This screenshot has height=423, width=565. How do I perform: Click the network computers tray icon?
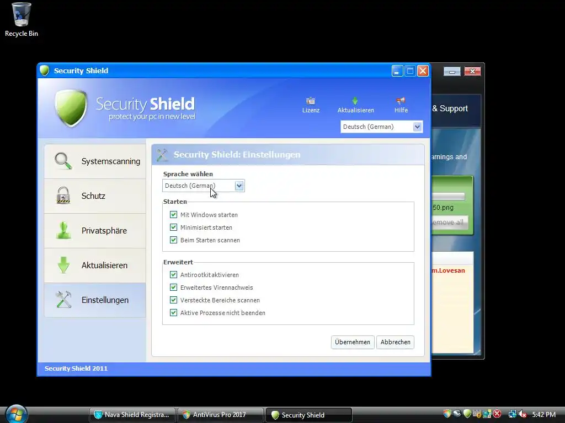(x=512, y=414)
